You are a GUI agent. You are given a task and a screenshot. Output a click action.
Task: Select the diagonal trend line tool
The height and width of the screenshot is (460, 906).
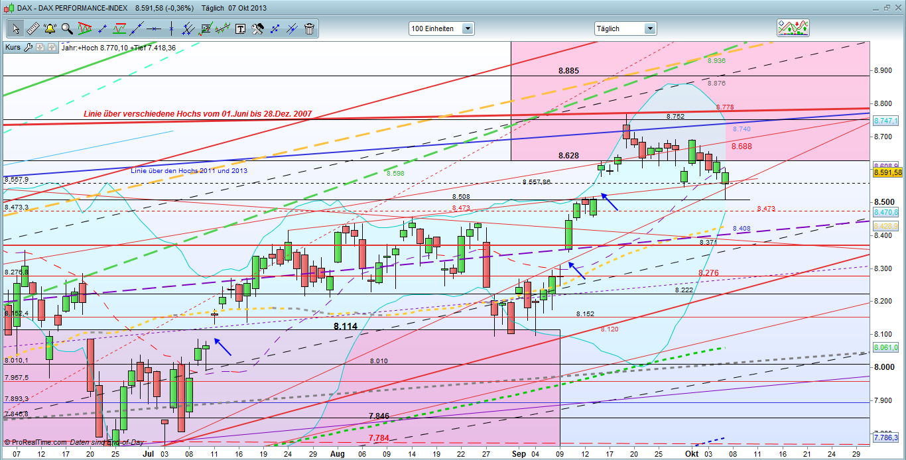[137, 29]
